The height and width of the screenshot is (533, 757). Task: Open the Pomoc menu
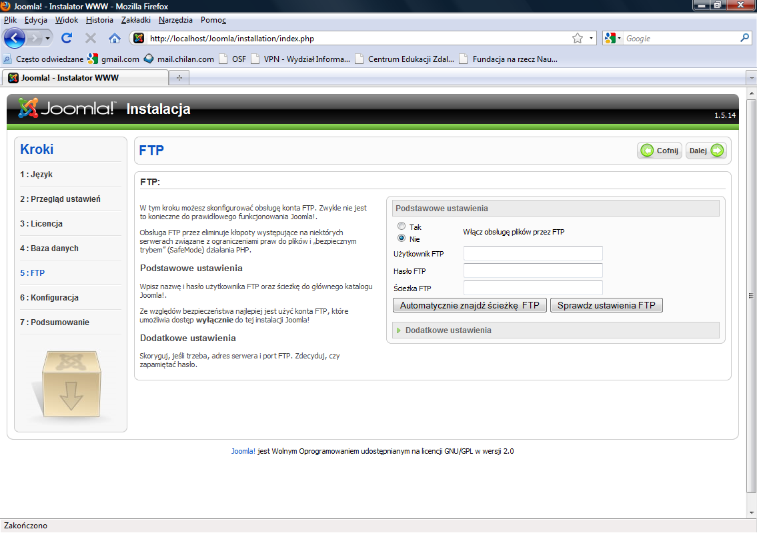point(213,20)
